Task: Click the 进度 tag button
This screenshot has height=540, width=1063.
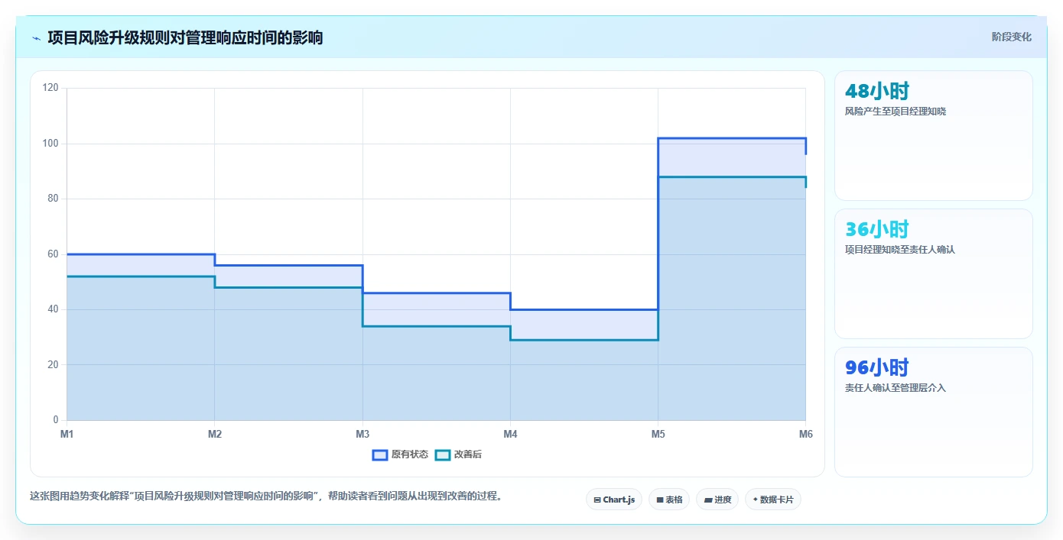Action: (x=717, y=500)
